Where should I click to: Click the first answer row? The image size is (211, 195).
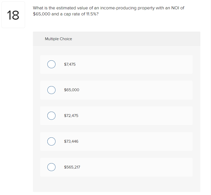coord(116,64)
